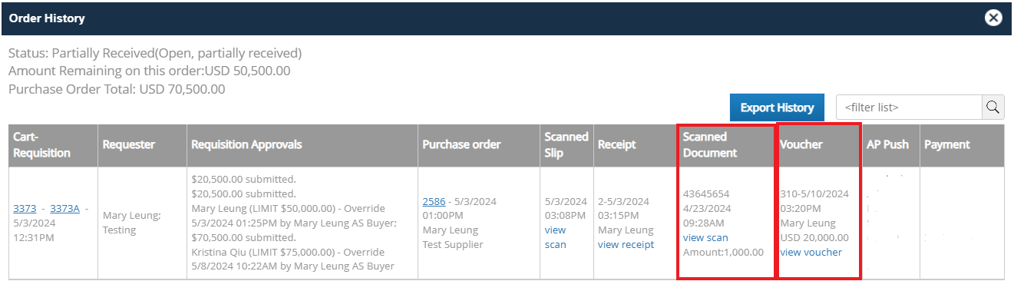
Task: Click the Export History button
Action: (777, 107)
